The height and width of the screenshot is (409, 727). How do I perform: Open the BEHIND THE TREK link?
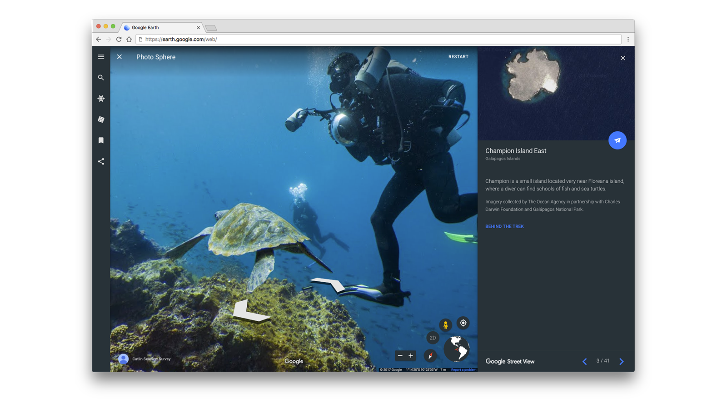tap(504, 226)
